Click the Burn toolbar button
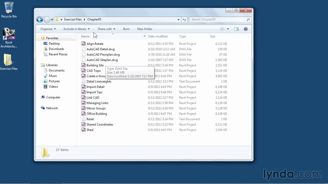This screenshot has height=184, width=328. (x=126, y=29)
